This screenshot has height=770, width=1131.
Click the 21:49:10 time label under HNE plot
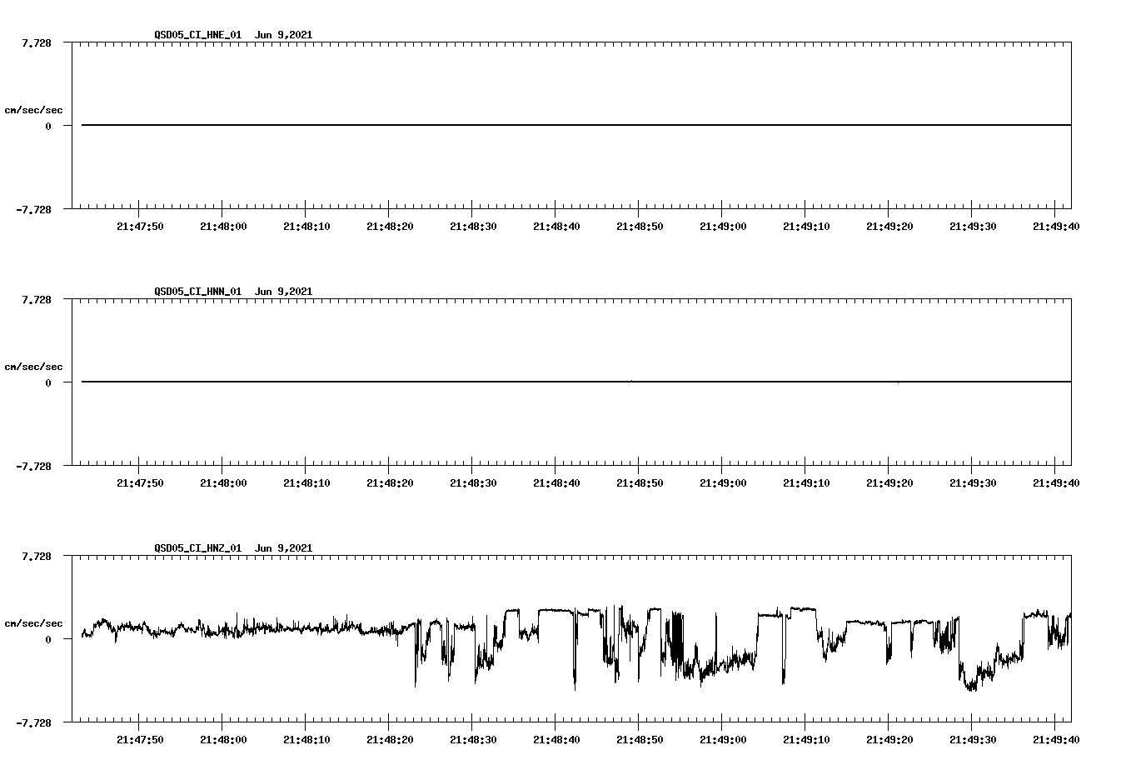[806, 227]
